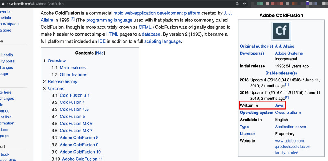The width and height of the screenshot is (328, 161).
Task: Open the Cross-platform link
Action: (x=288, y=113)
